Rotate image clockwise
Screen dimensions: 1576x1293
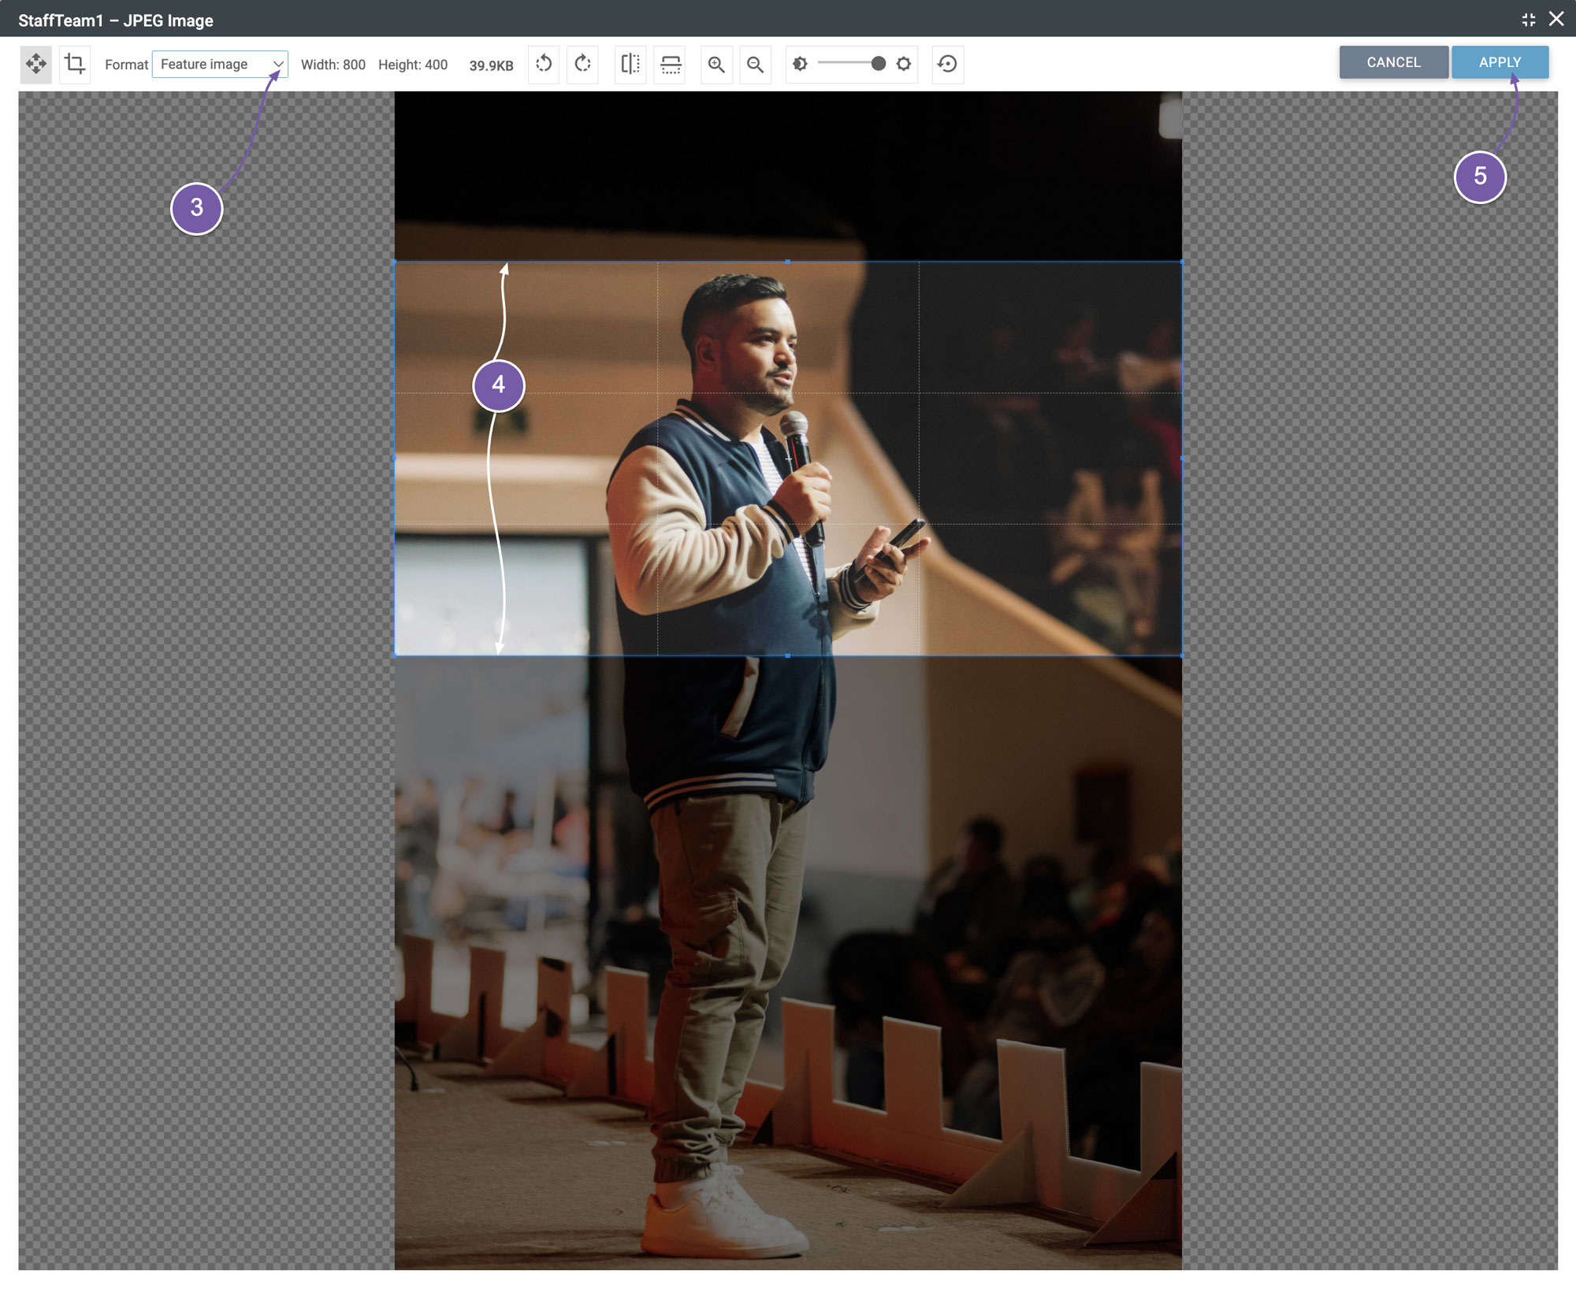[582, 64]
